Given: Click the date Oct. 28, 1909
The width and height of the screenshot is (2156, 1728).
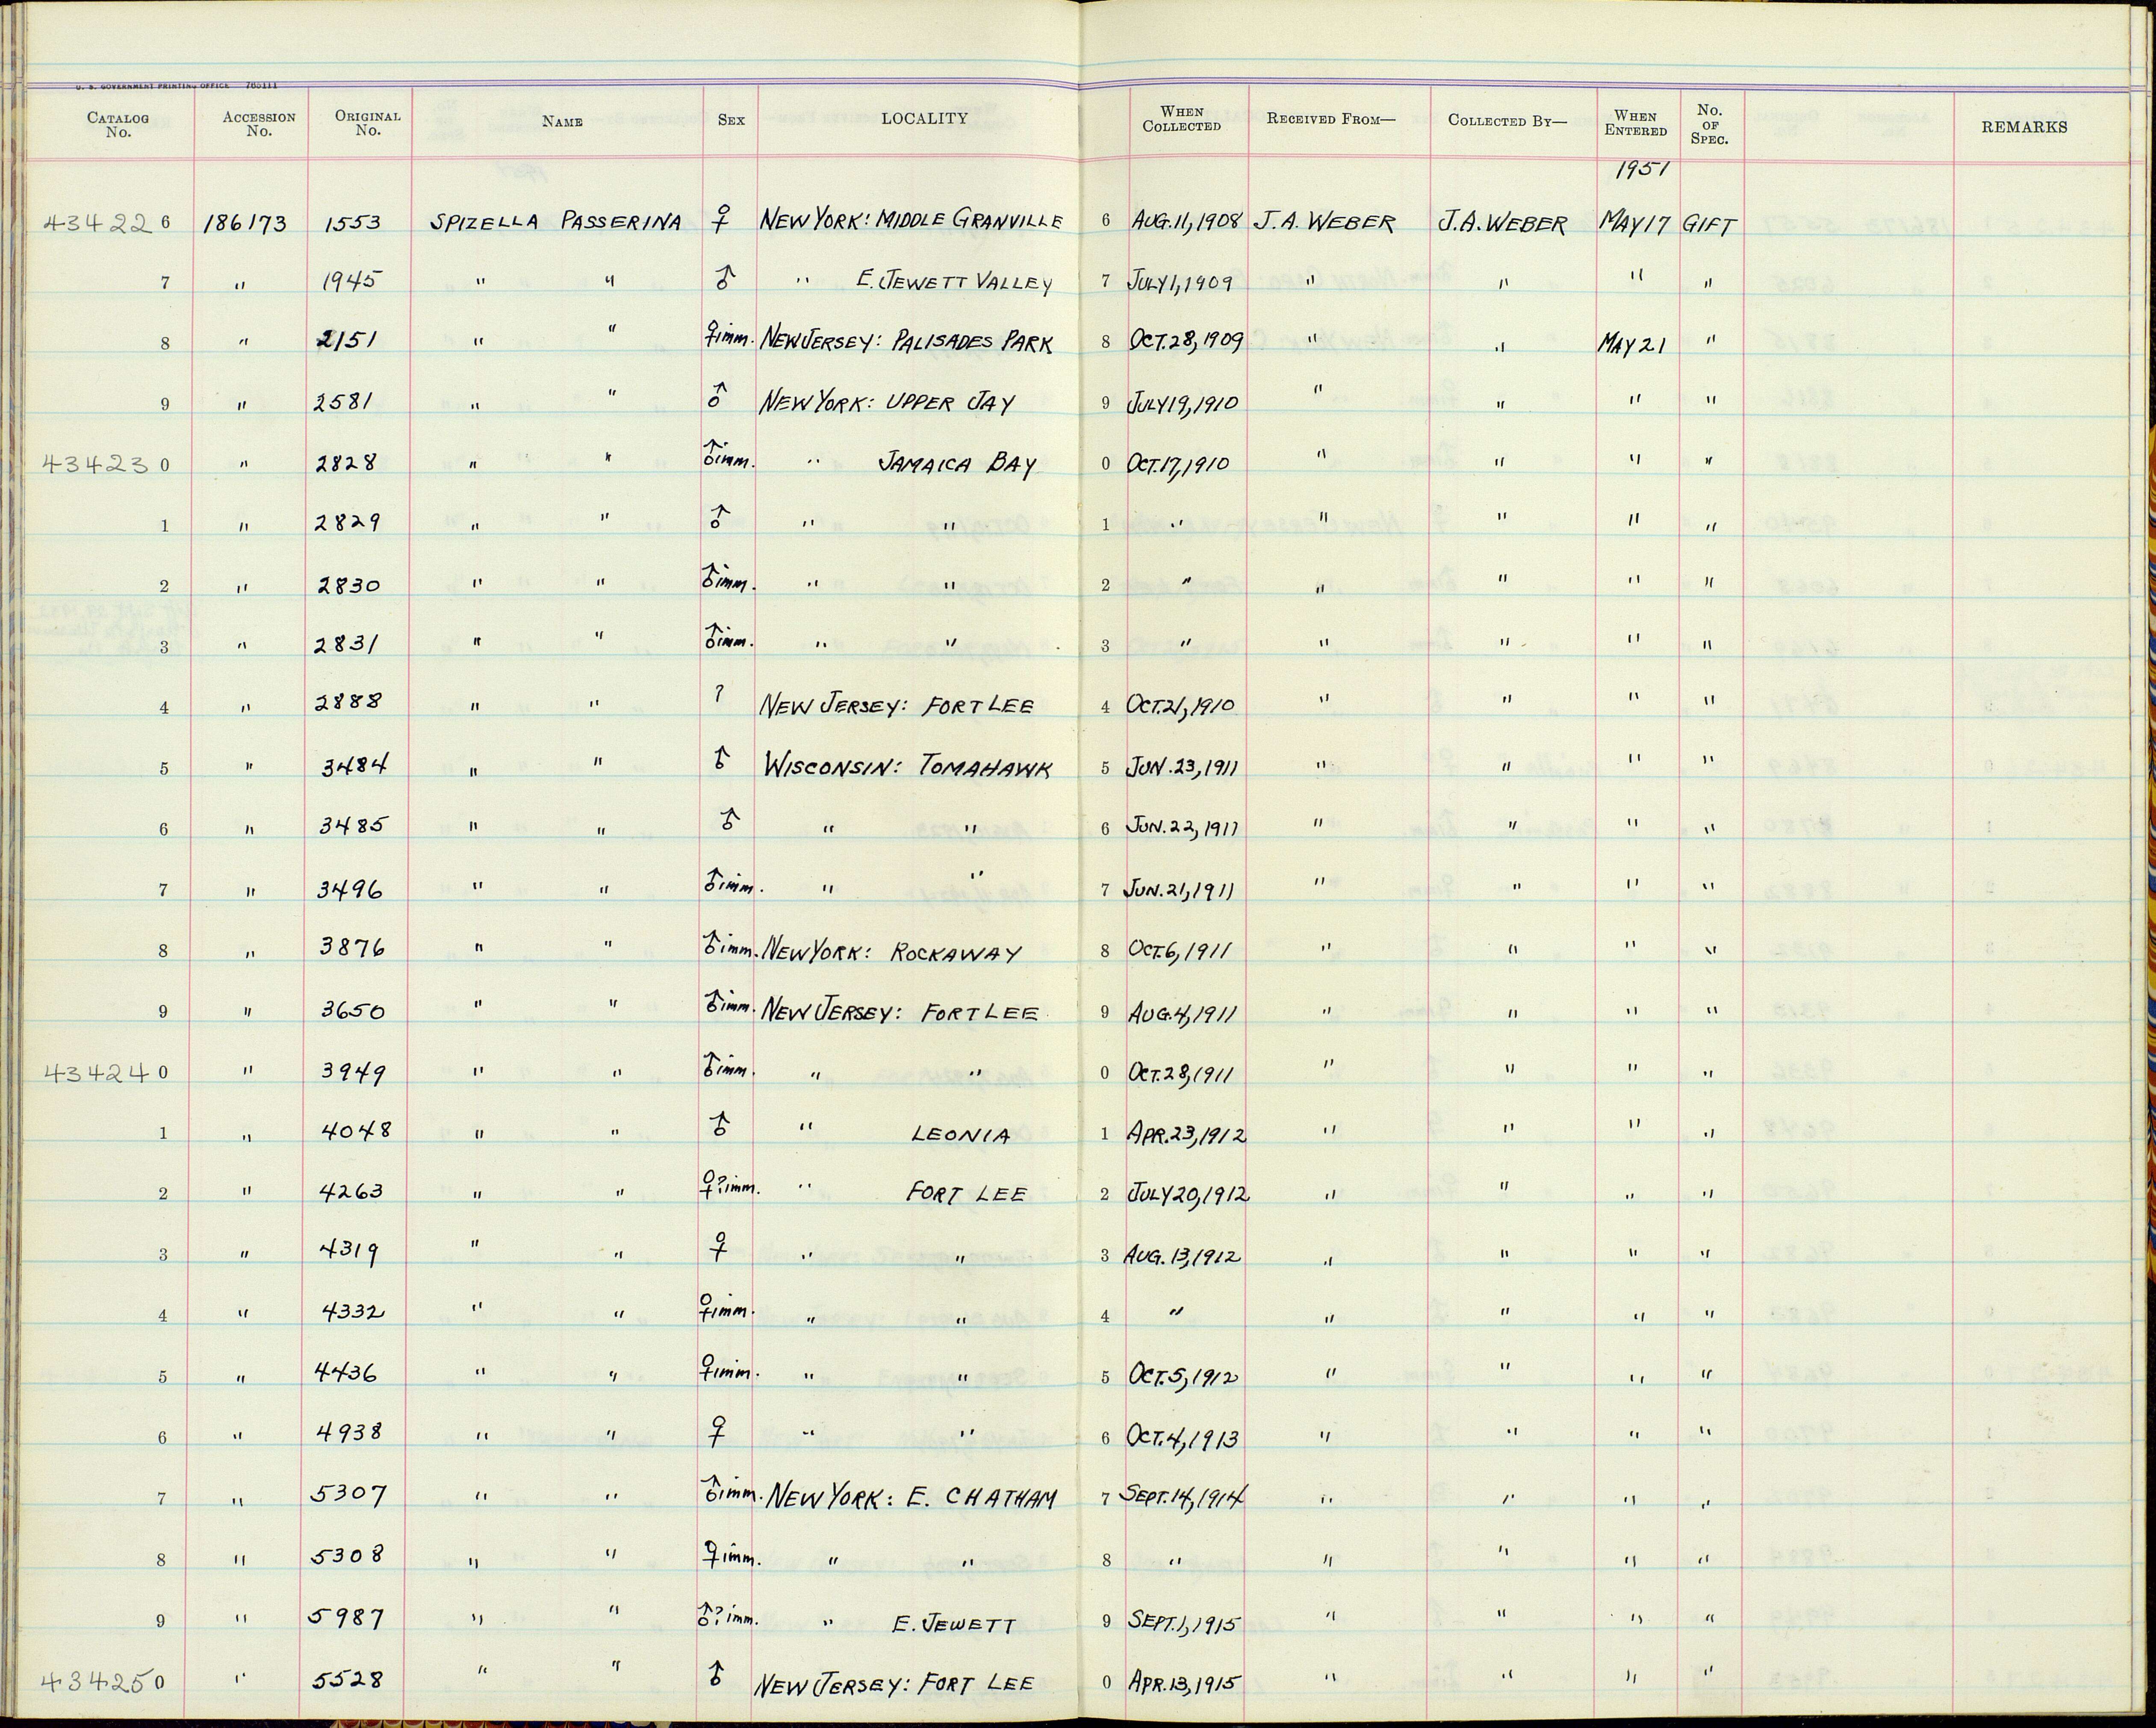Looking at the screenshot, I should coord(1187,342).
